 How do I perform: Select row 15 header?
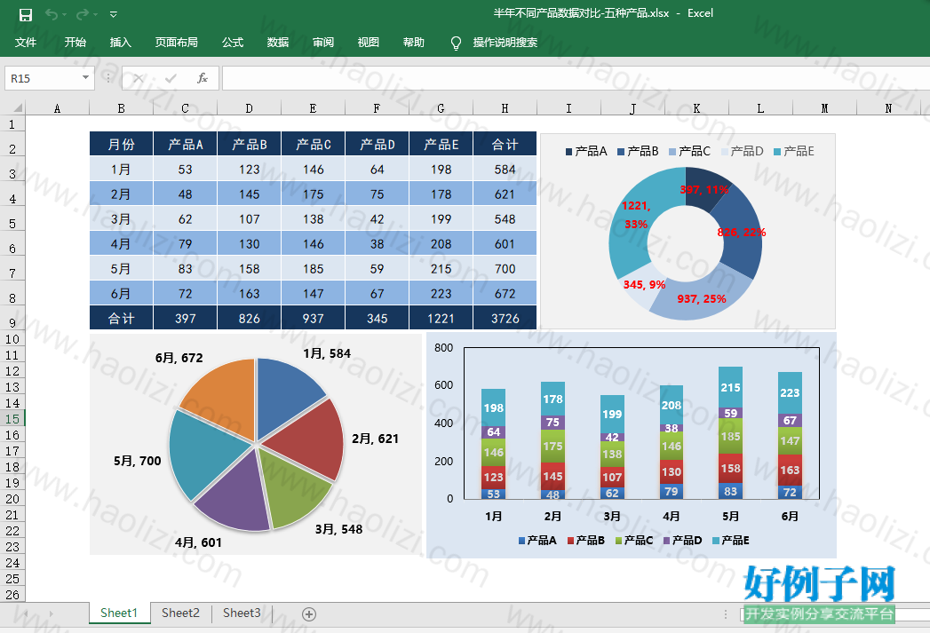coord(12,418)
